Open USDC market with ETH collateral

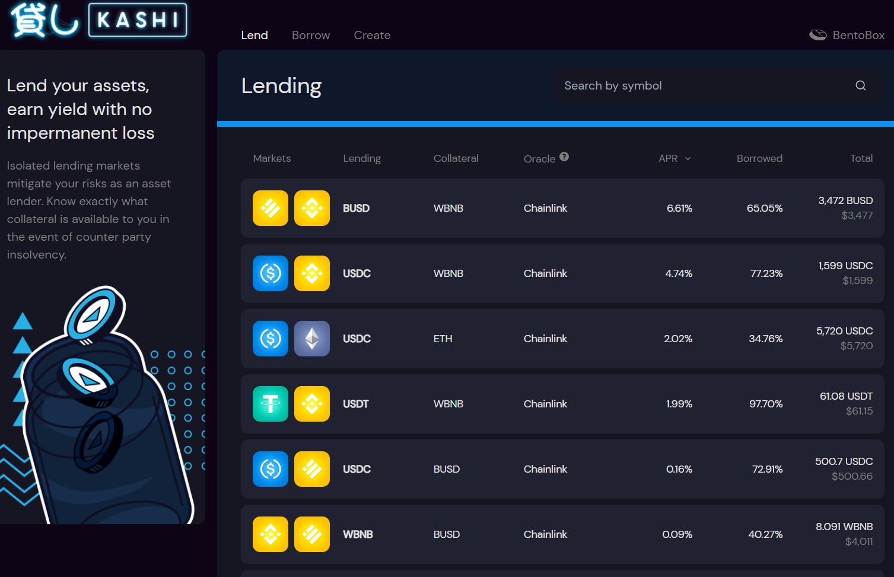(x=562, y=339)
